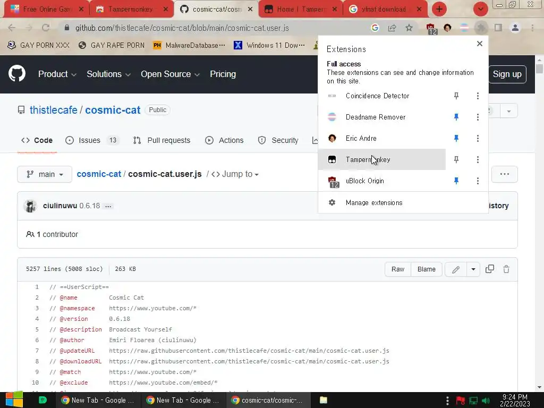View the Raw file
This screenshot has height=408, width=544.
[x=398, y=269]
